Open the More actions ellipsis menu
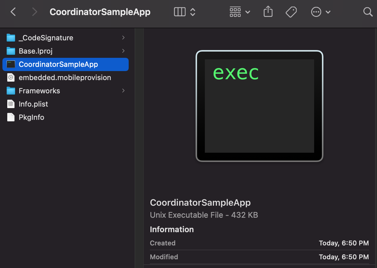Screen dimensions: 377x268 (321, 12)
